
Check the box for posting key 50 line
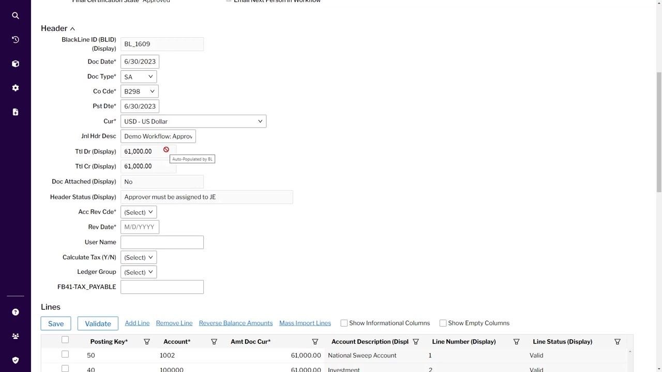coord(65,354)
